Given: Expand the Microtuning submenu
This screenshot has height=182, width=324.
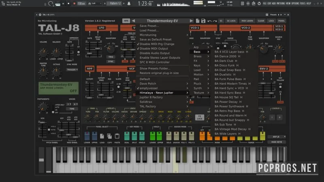Looking at the screenshot, I should (x=162, y=35).
